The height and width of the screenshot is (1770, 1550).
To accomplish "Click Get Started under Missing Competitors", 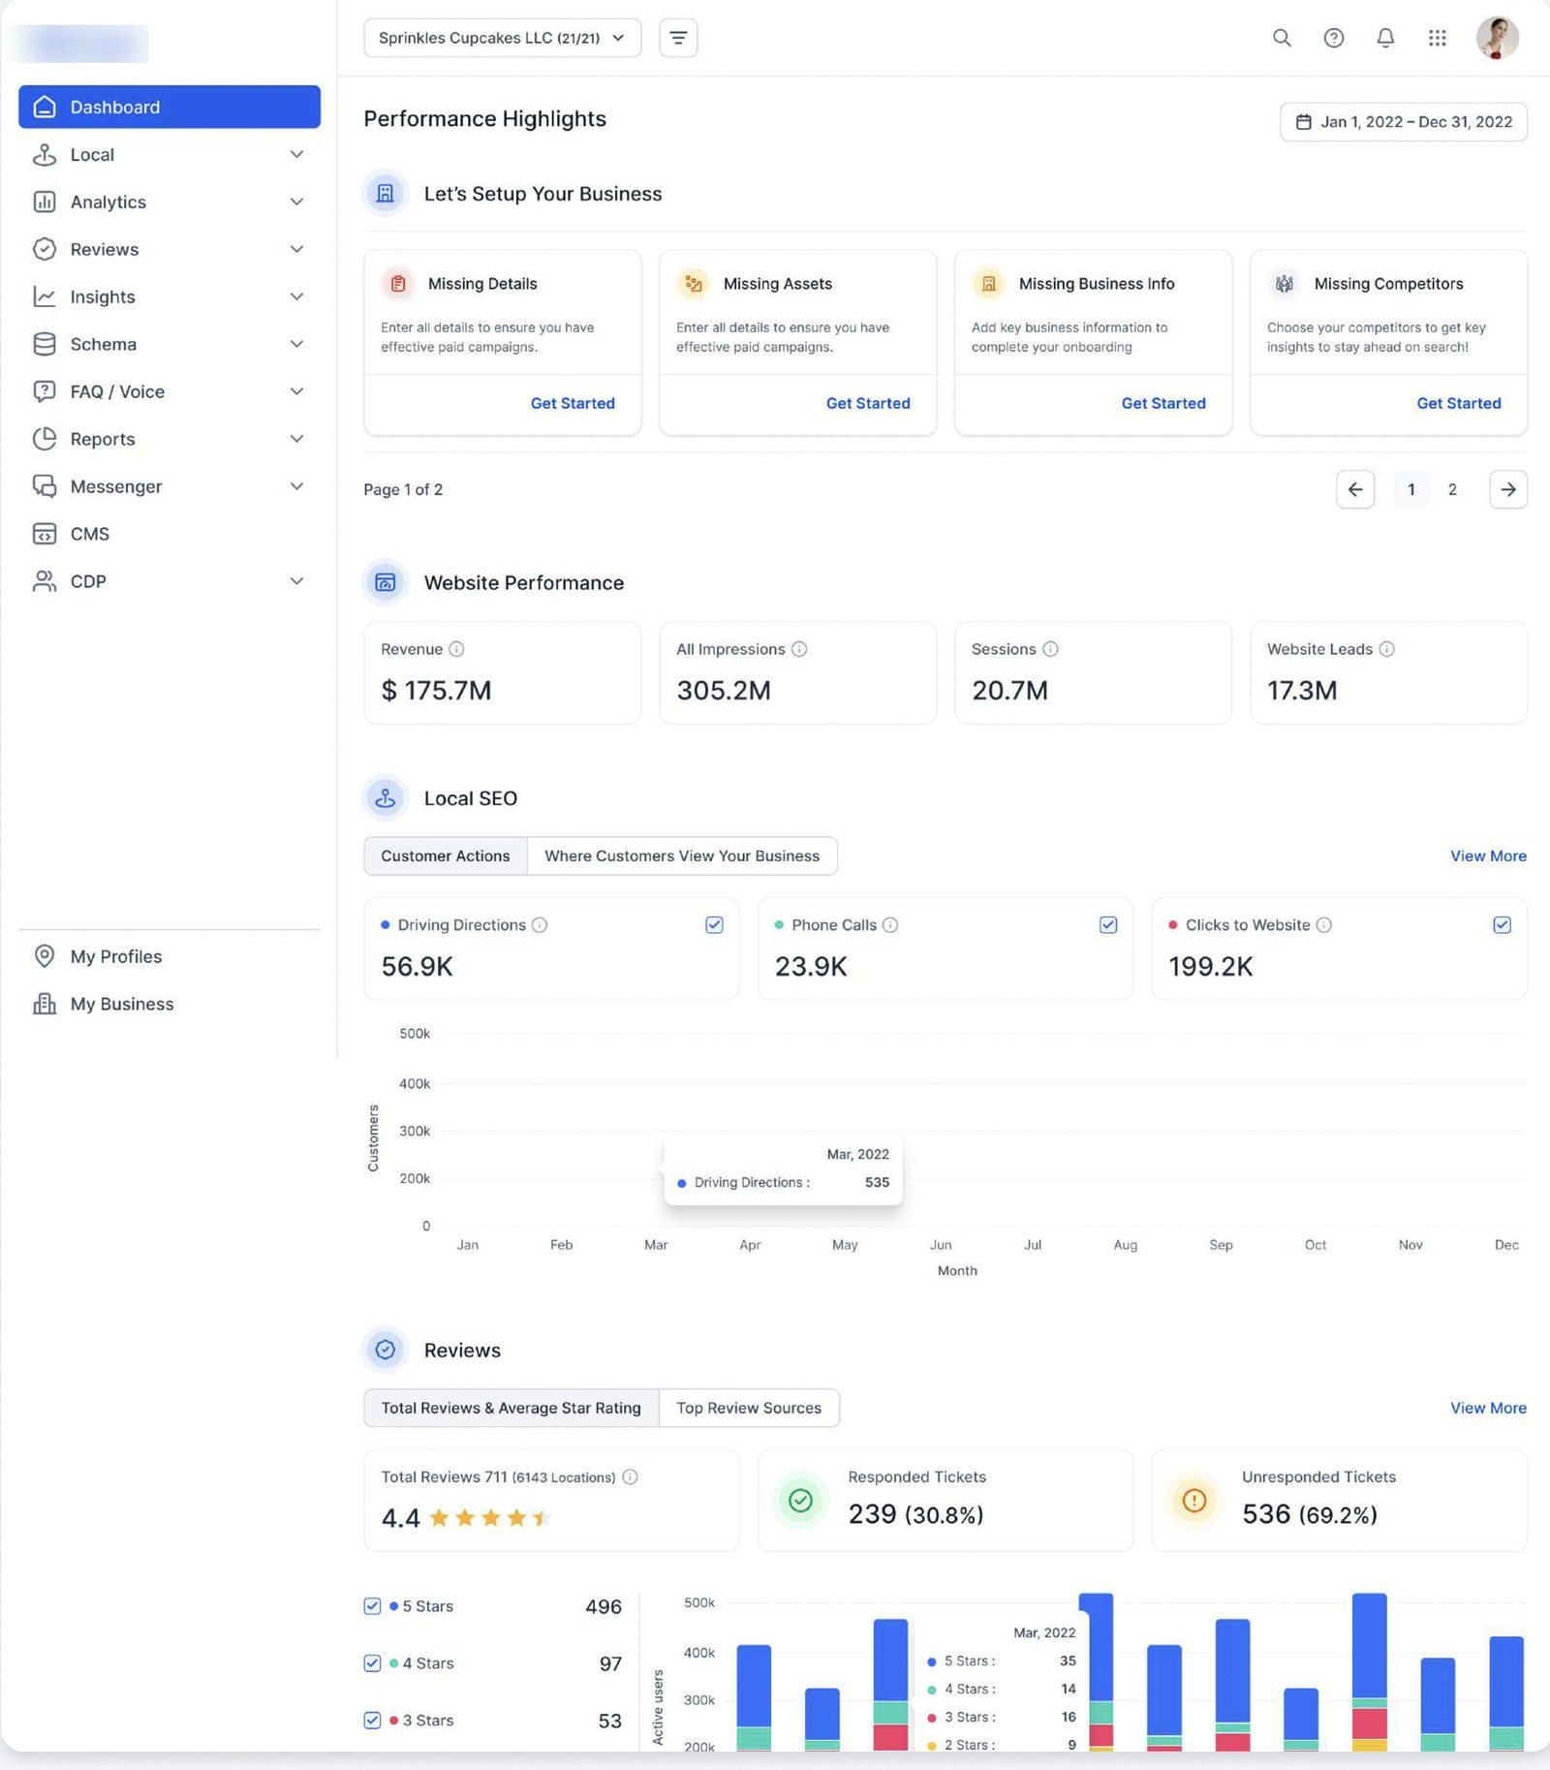I will pos(1459,403).
